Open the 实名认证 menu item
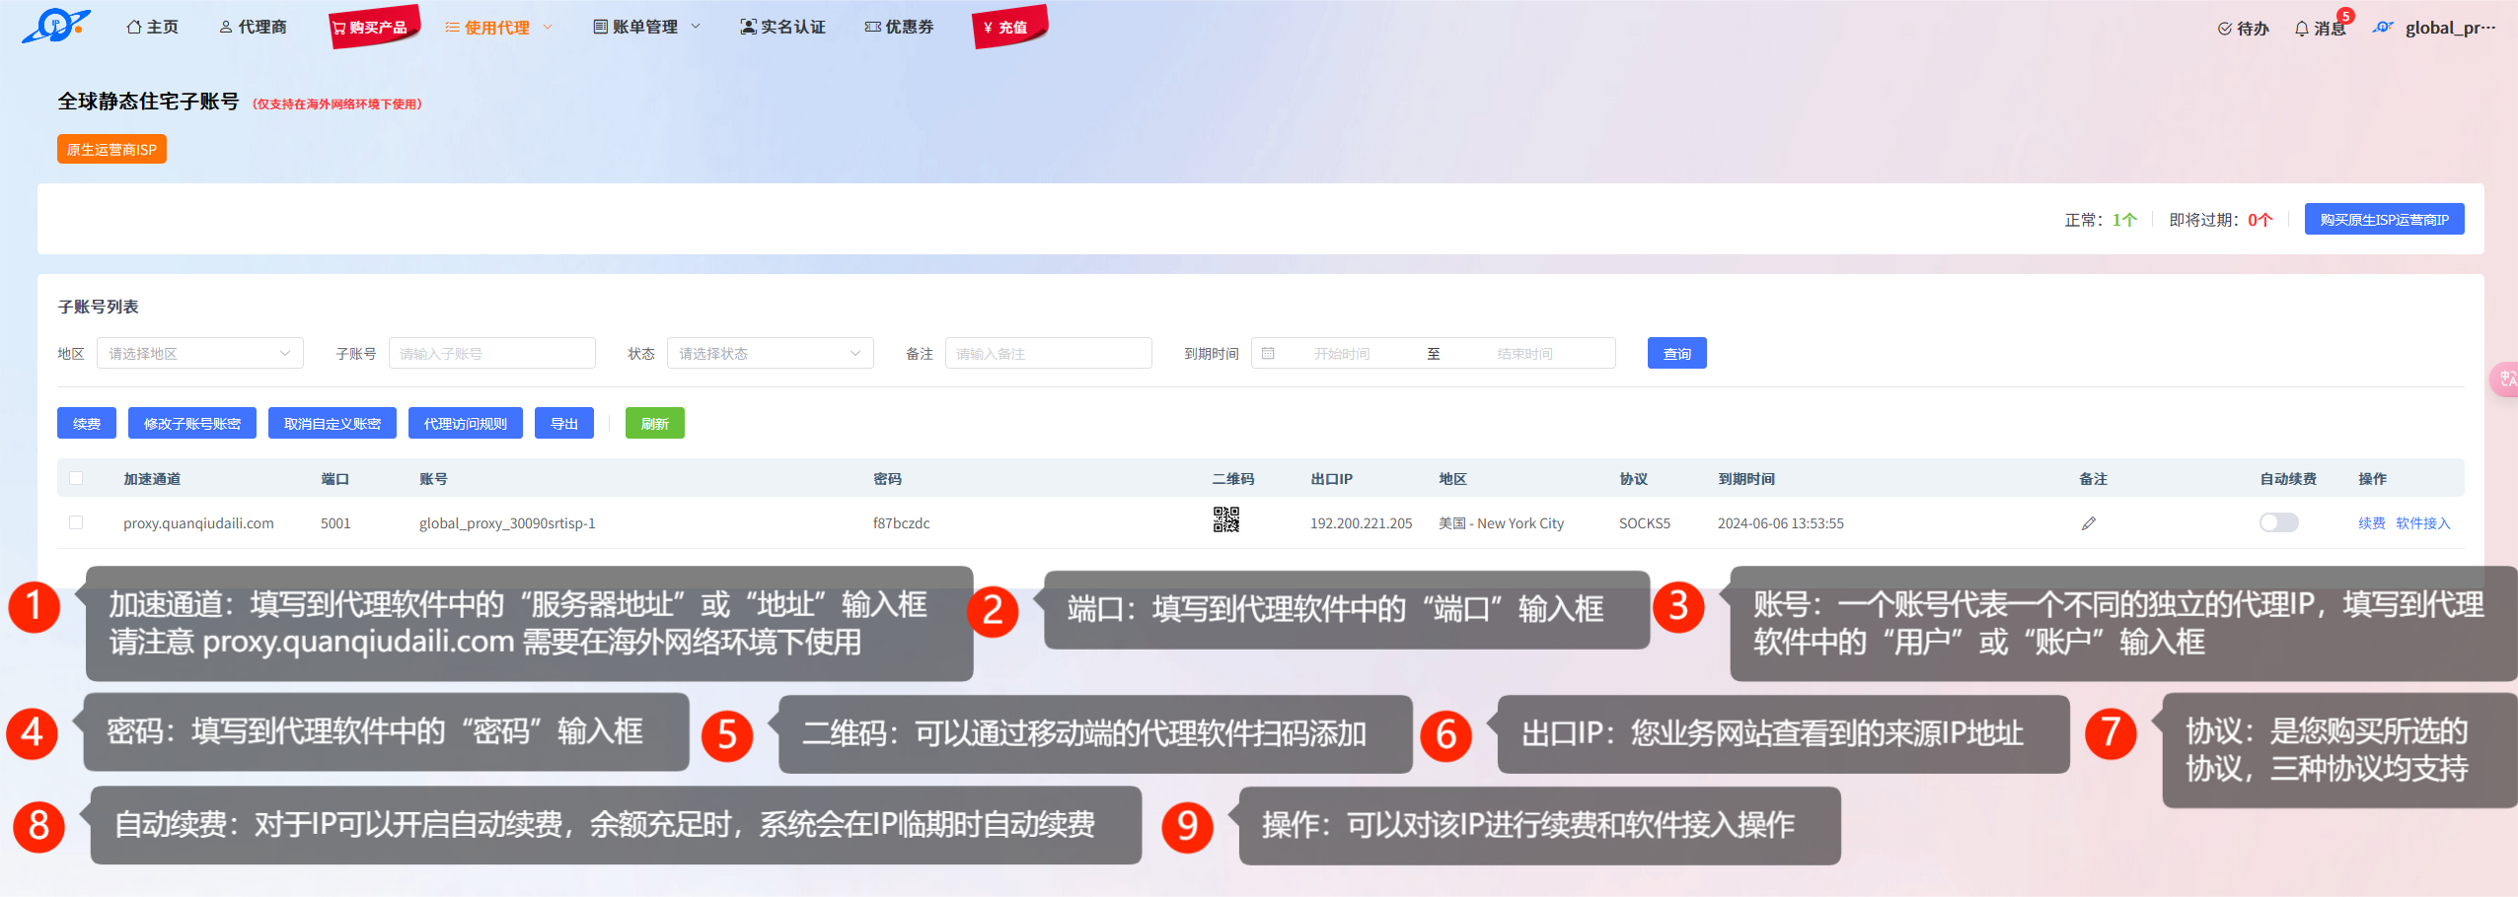 click(782, 27)
